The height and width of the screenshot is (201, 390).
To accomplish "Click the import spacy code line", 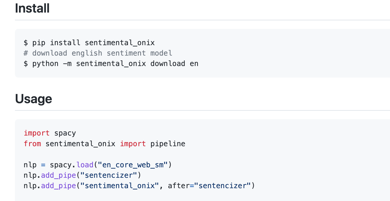I will pyautogui.click(x=50, y=133).
